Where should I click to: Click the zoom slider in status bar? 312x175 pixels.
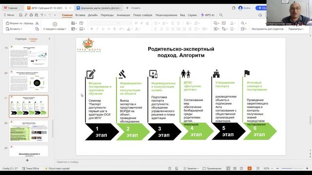click(292, 168)
